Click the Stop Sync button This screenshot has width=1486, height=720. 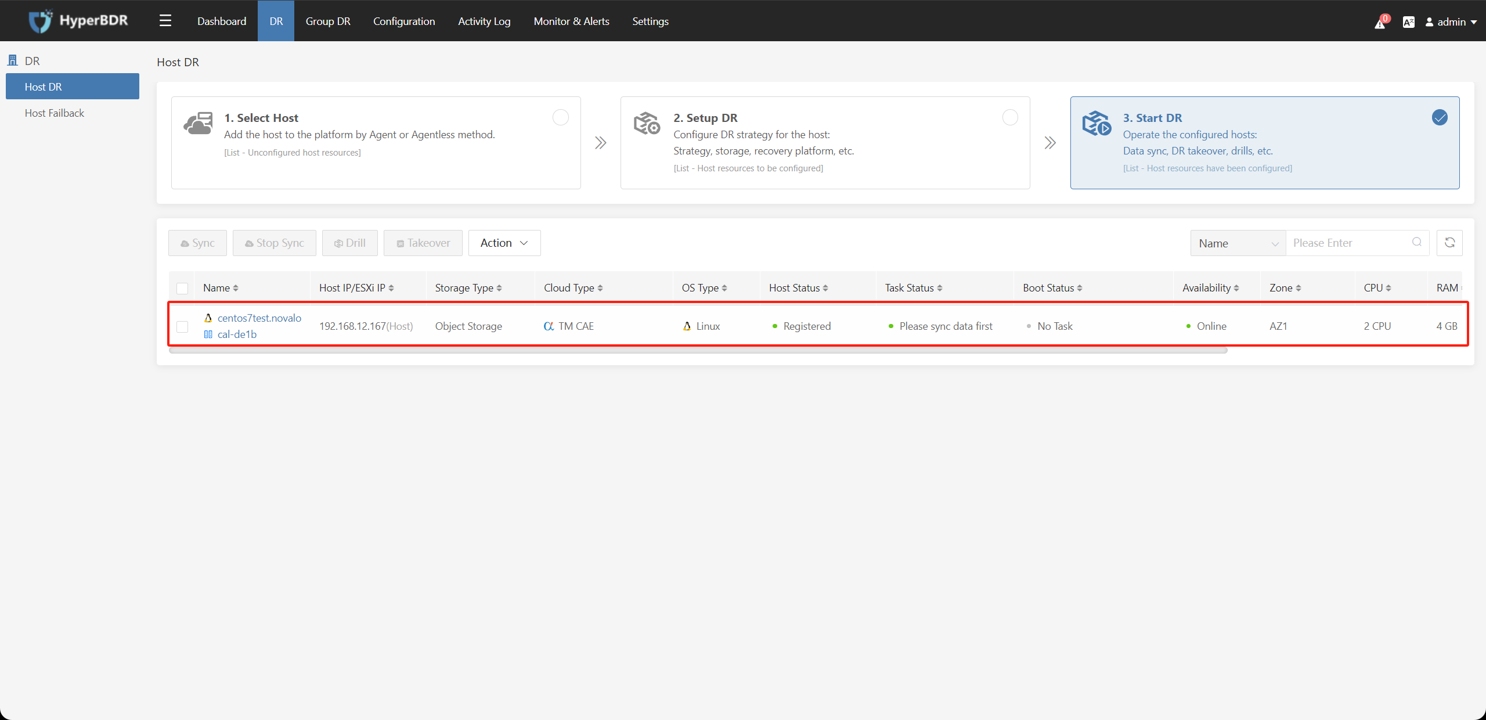click(275, 243)
